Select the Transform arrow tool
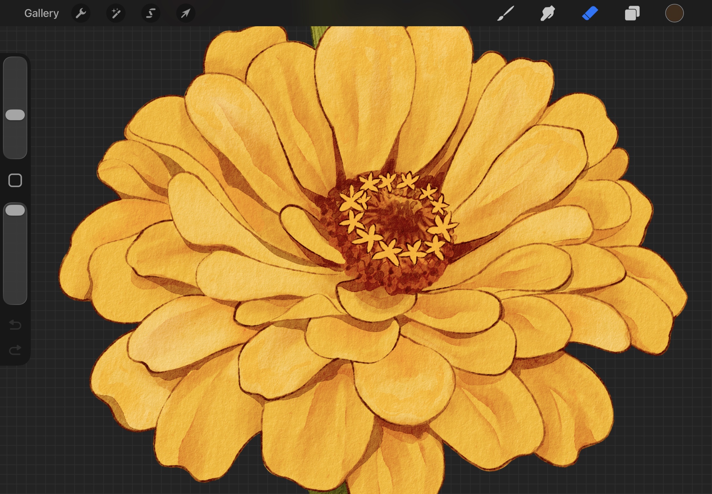712x494 pixels. click(185, 14)
